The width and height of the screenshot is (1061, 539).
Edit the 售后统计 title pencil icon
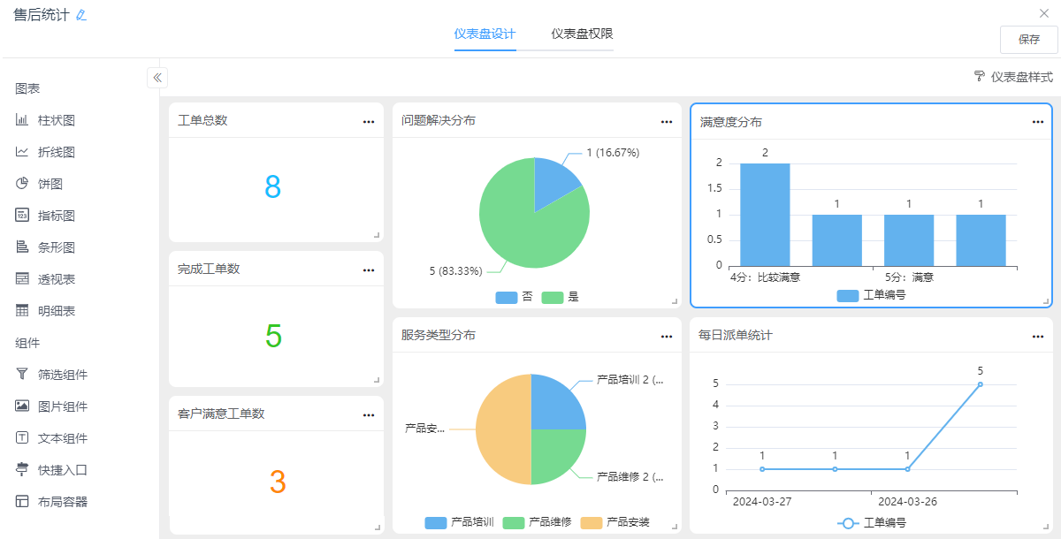81,15
